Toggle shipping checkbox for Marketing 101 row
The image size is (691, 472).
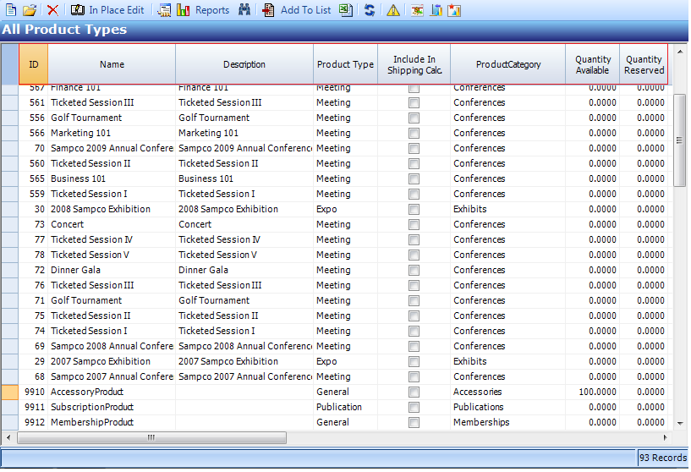click(414, 133)
